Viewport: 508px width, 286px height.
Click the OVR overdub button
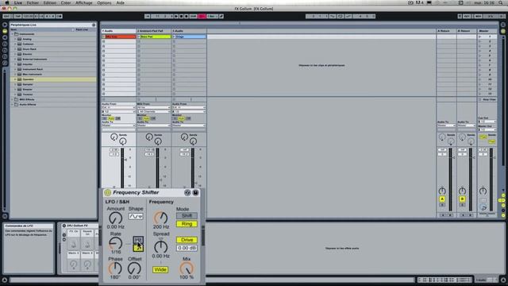pyautogui.click(x=193, y=16)
